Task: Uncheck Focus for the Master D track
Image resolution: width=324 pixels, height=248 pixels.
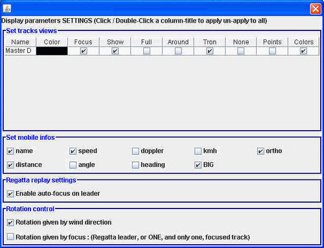Action: point(84,51)
